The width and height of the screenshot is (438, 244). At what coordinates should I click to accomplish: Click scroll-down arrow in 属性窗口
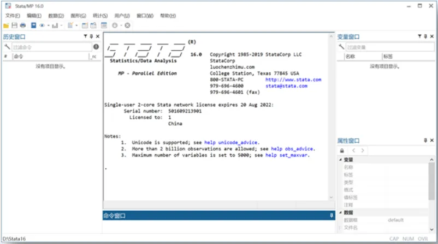point(431,229)
